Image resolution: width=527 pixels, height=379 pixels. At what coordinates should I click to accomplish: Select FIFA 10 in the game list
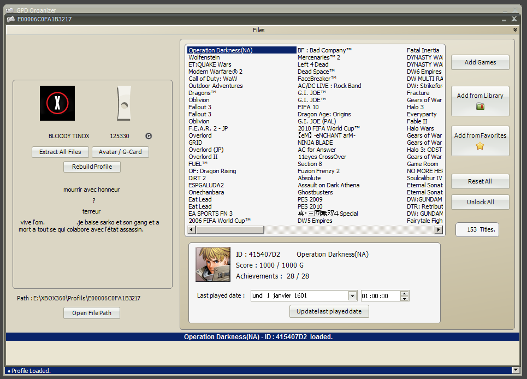click(x=308, y=107)
